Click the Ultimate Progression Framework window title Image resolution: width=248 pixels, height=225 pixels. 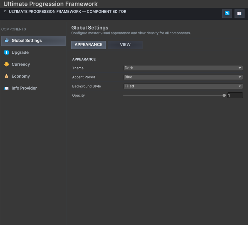[x=51, y=4]
